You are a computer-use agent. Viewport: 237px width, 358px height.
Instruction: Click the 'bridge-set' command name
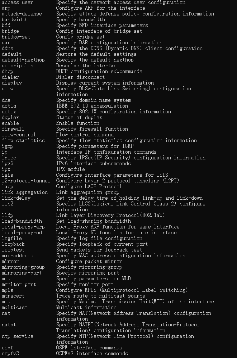(16, 37)
